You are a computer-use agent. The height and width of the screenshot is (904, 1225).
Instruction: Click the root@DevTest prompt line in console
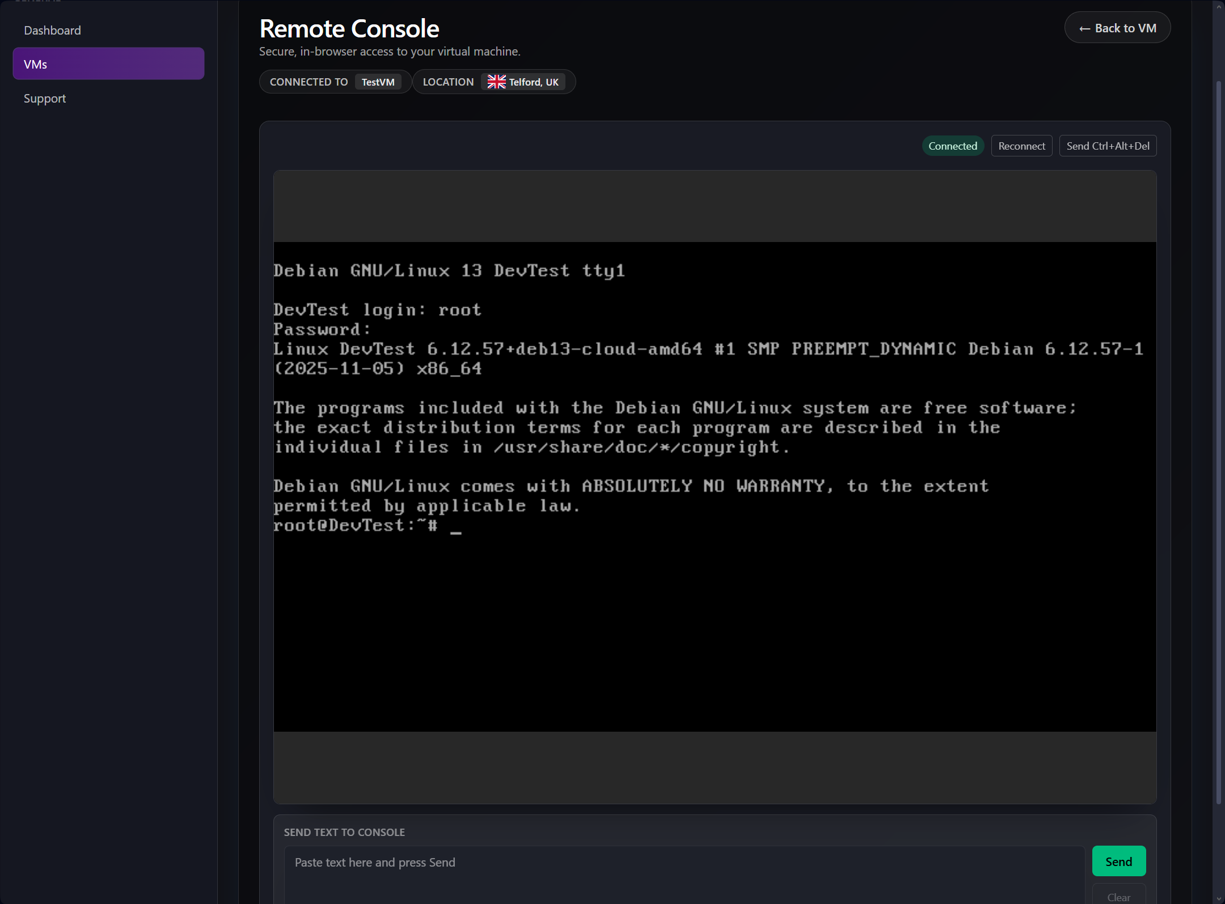point(356,525)
